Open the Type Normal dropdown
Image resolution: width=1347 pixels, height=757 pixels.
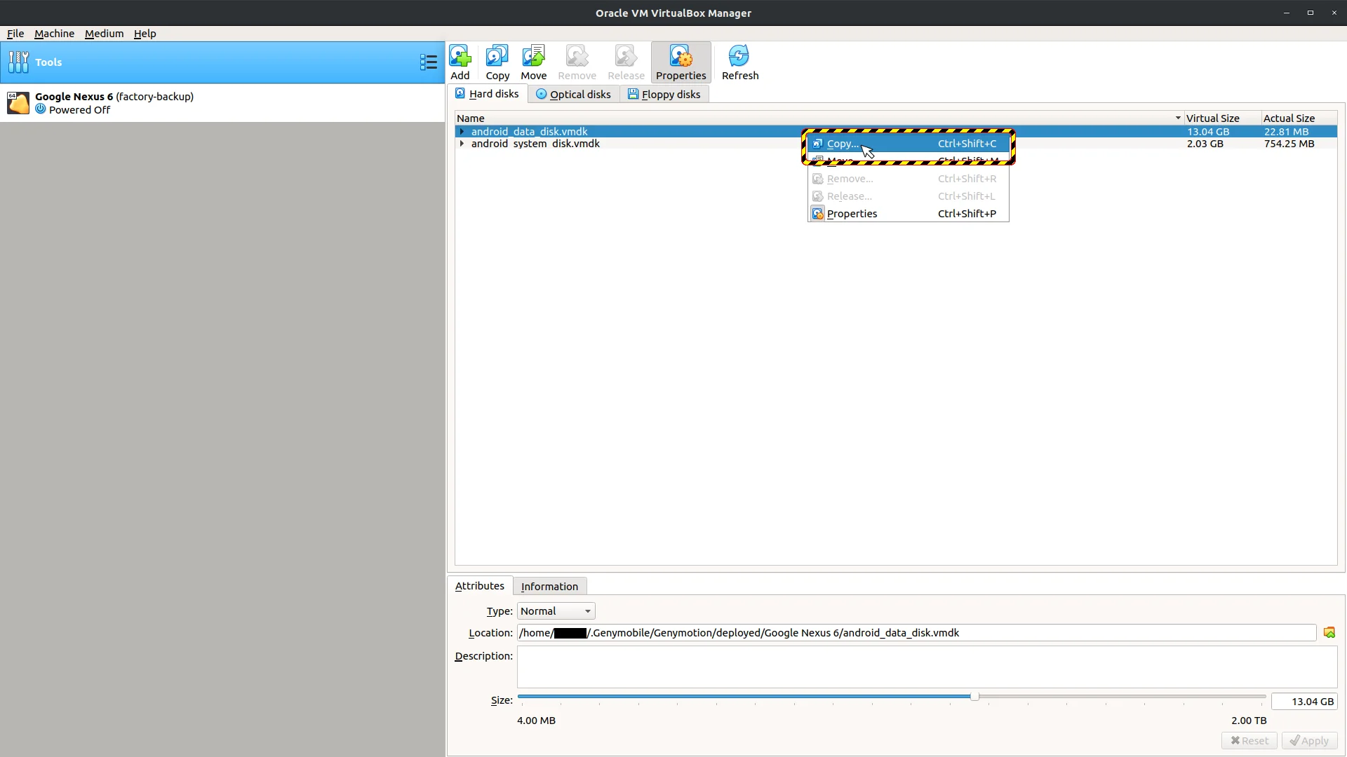(556, 611)
